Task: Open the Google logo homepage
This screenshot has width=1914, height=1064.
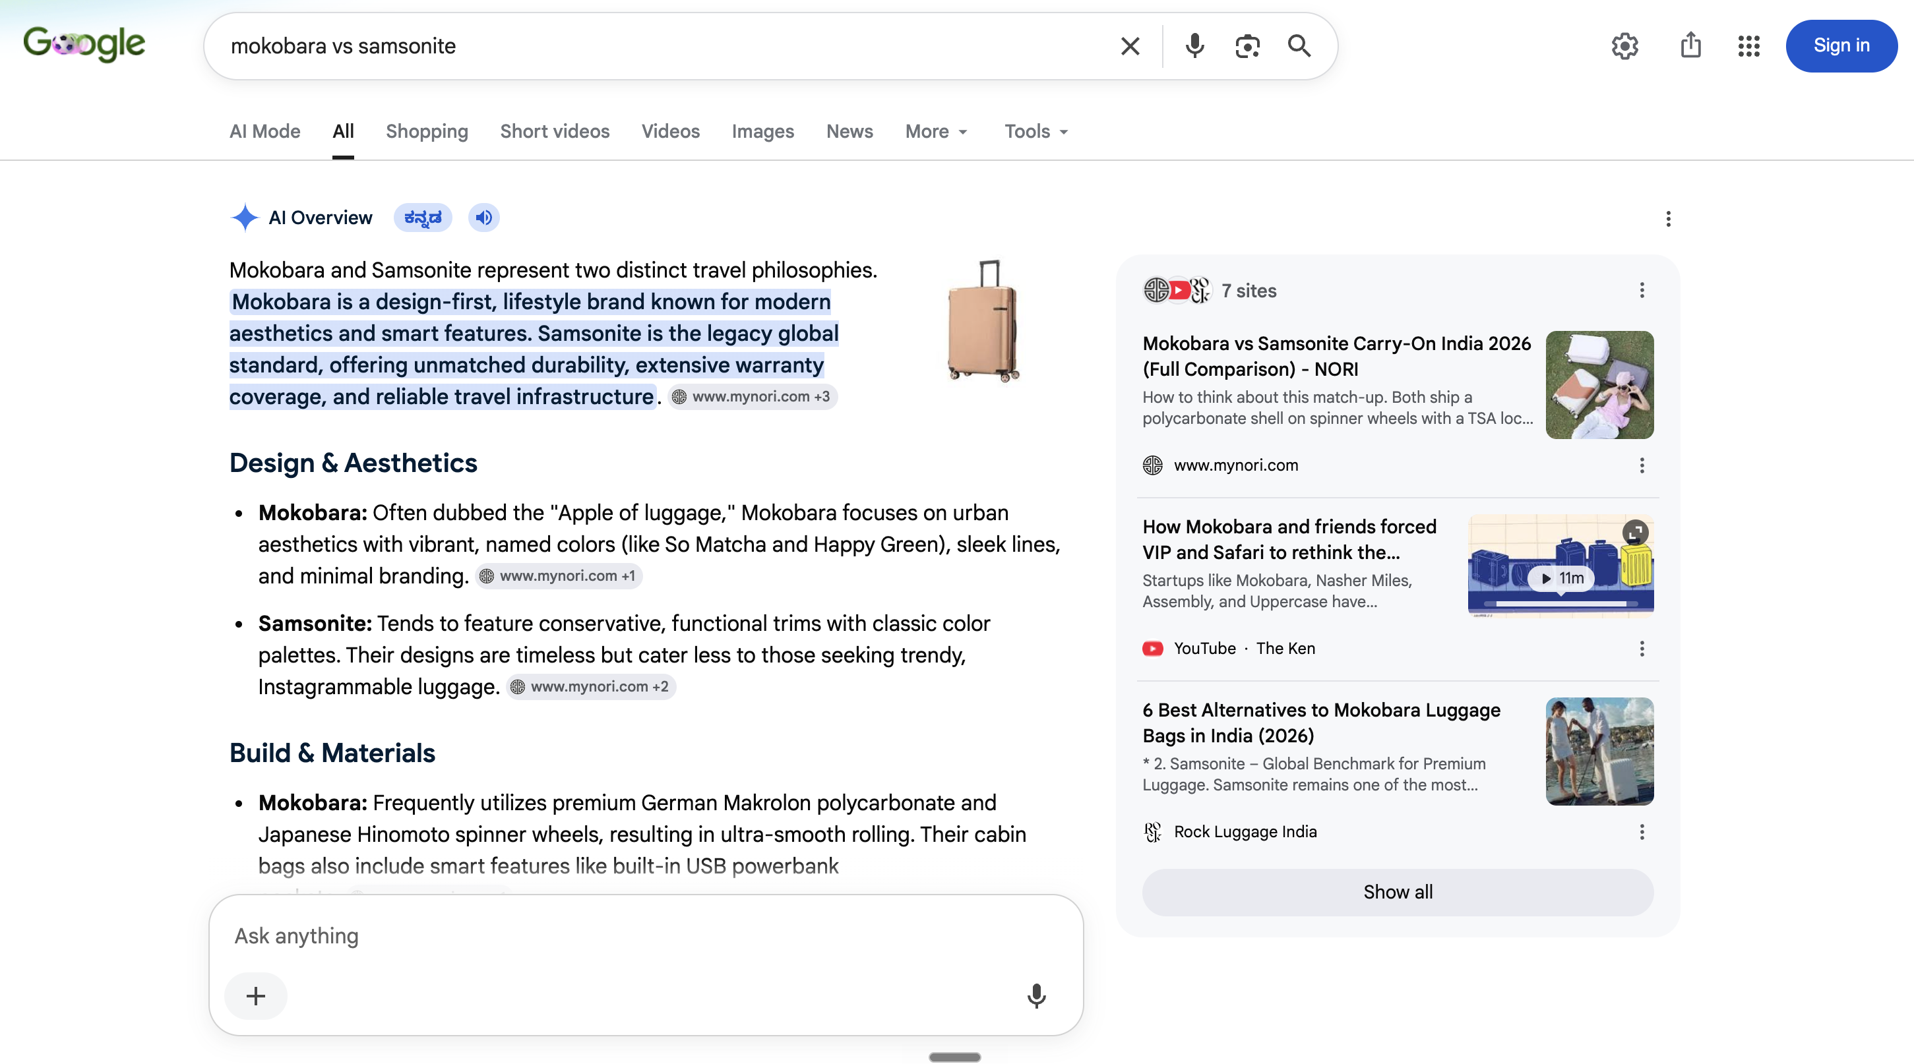Action: click(84, 45)
